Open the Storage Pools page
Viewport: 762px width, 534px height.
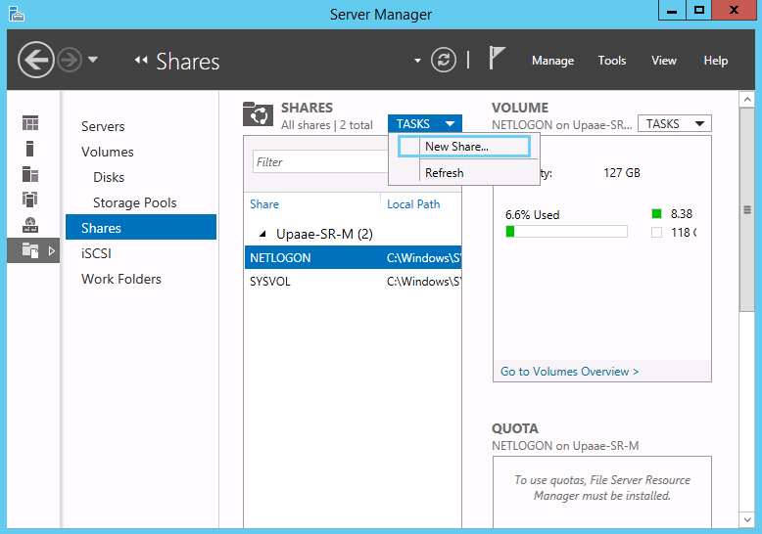pyautogui.click(x=134, y=202)
